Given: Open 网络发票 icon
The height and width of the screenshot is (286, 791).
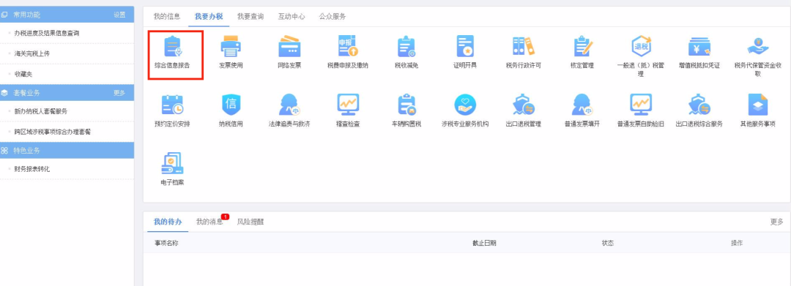Looking at the screenshot, I should (289, 46).
